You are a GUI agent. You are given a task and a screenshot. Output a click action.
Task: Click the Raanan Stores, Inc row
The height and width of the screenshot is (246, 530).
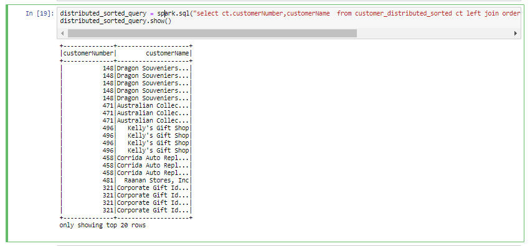[125, 181]
